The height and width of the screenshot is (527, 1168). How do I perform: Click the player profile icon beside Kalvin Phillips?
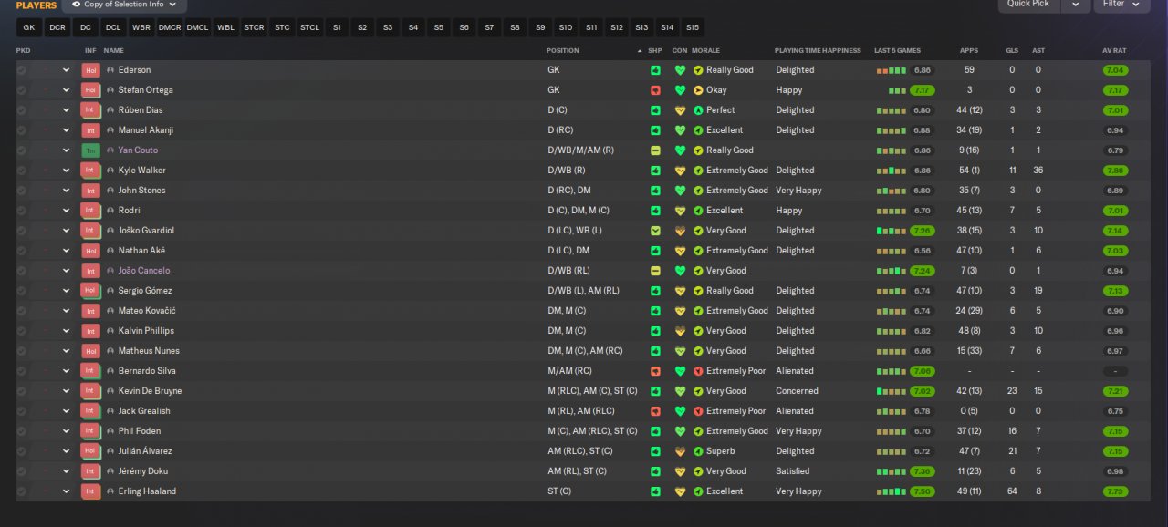[x=110, y=331]
